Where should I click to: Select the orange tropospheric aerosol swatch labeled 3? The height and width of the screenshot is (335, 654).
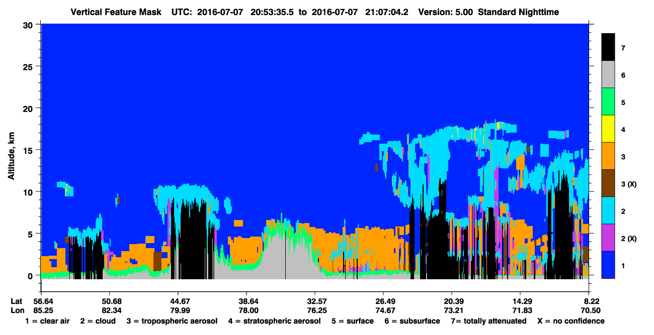(608, 156)
